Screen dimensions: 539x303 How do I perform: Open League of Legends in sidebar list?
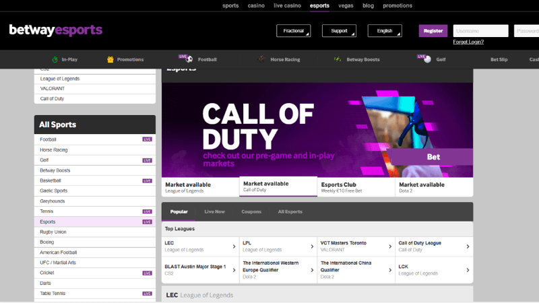[x=95, y=79]
